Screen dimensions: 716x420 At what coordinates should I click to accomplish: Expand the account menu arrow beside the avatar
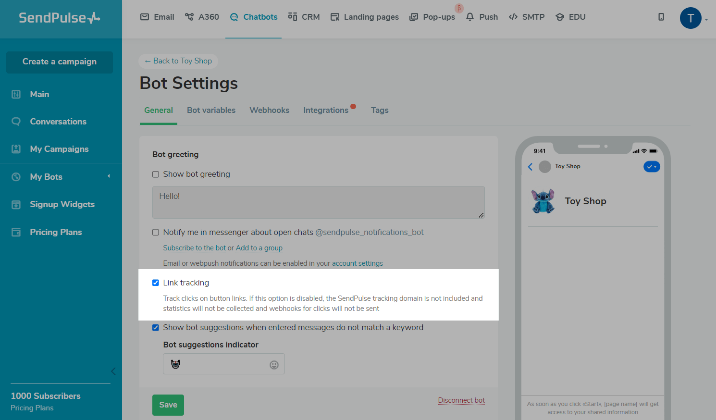706,20
